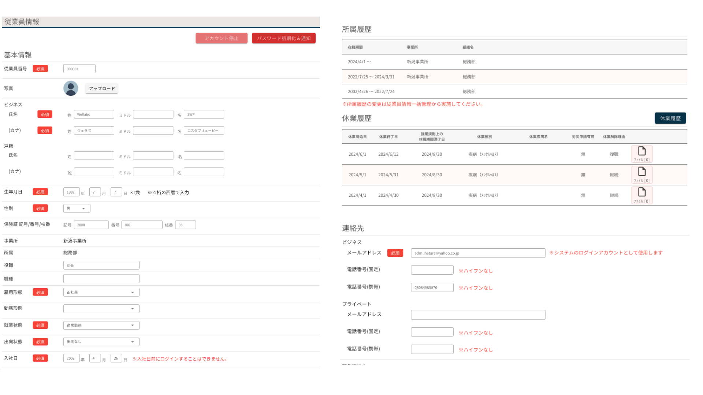Open file attachment for 2024/5/1 leave row
Screen dimensions: 703x395
641,174
